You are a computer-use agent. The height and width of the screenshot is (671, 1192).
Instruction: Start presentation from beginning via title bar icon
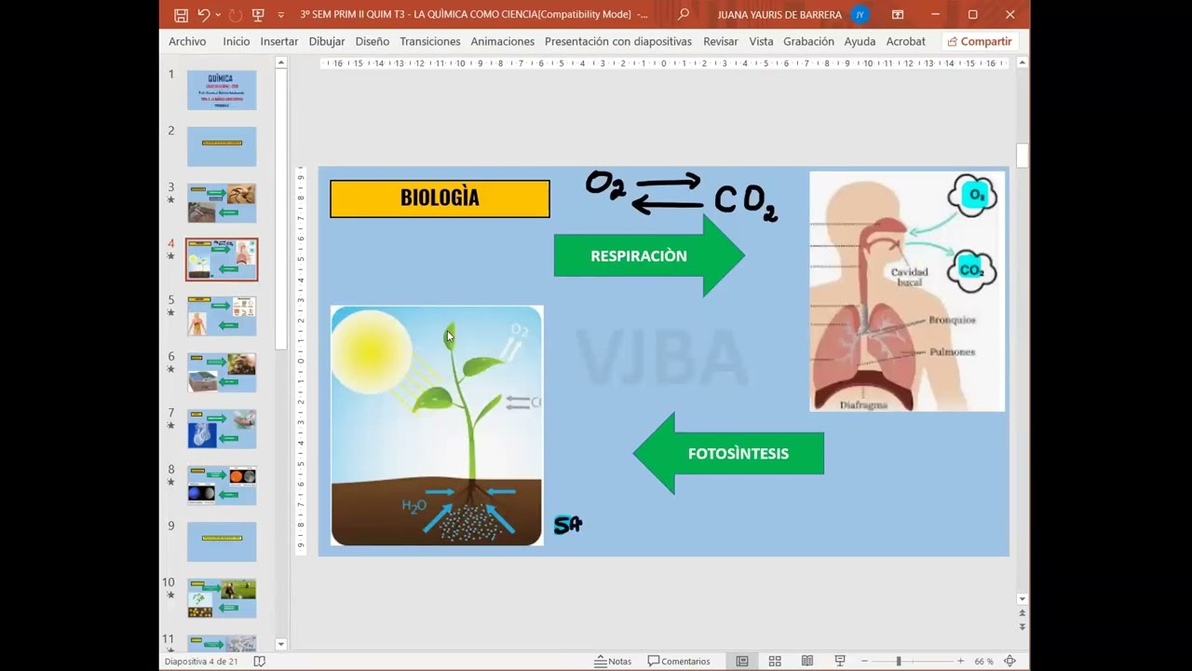pos(259,15)
